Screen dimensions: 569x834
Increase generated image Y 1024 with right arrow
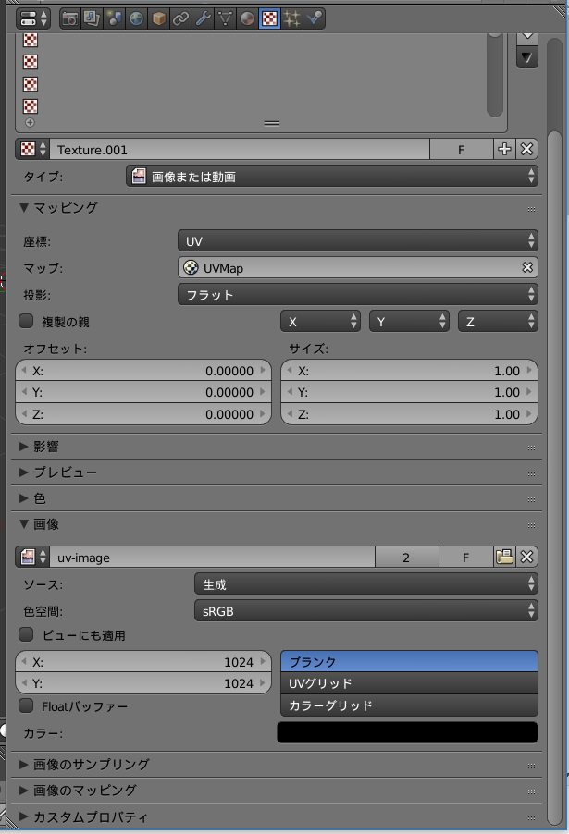point(263,683)
